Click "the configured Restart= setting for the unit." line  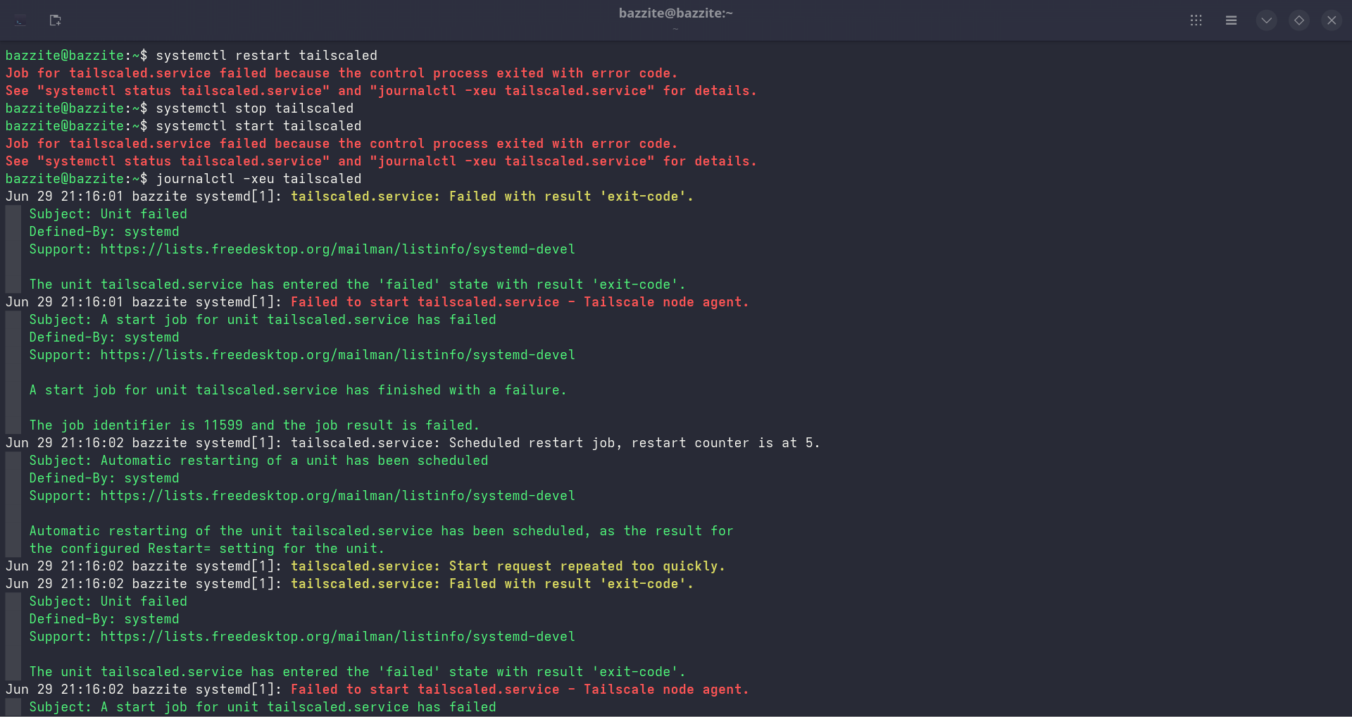coord(207,549)
